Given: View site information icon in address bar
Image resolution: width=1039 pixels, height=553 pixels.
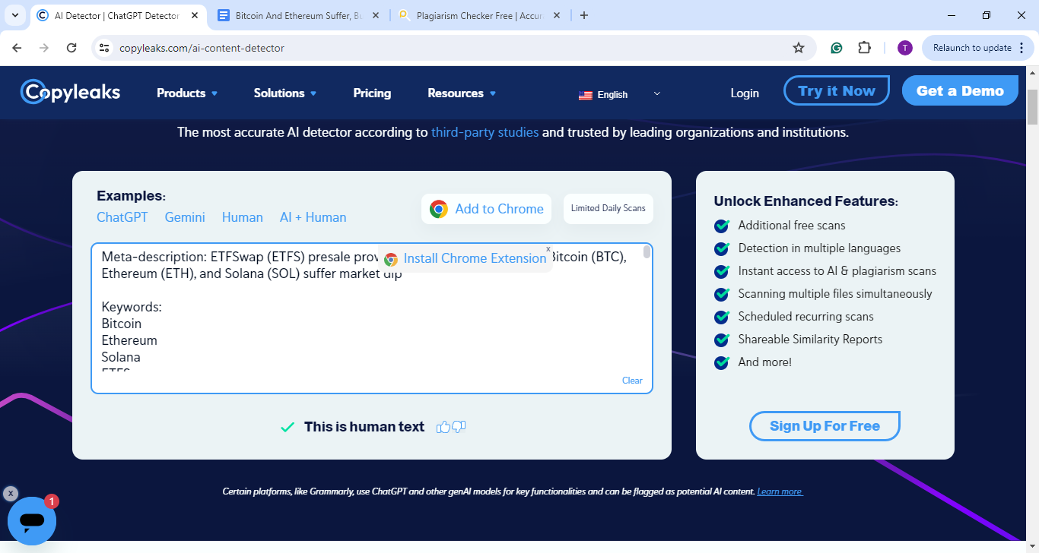Looking at the screenshot, I should tap(105, 48).
